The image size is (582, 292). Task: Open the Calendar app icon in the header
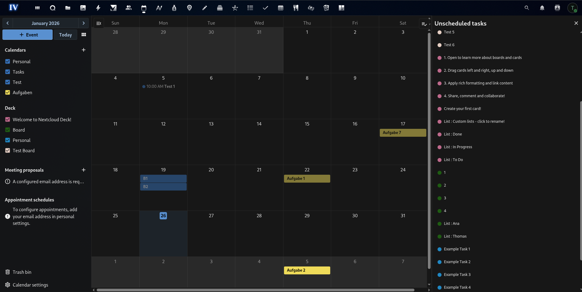pyautogui.click(x=144, y=8)
